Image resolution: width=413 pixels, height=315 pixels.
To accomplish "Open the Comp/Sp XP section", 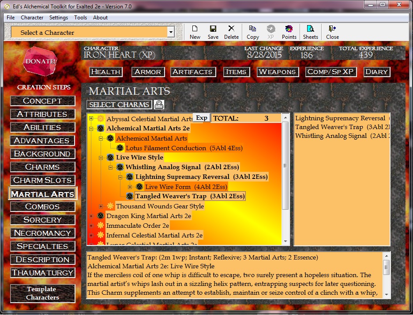I will tap(331, 72).
